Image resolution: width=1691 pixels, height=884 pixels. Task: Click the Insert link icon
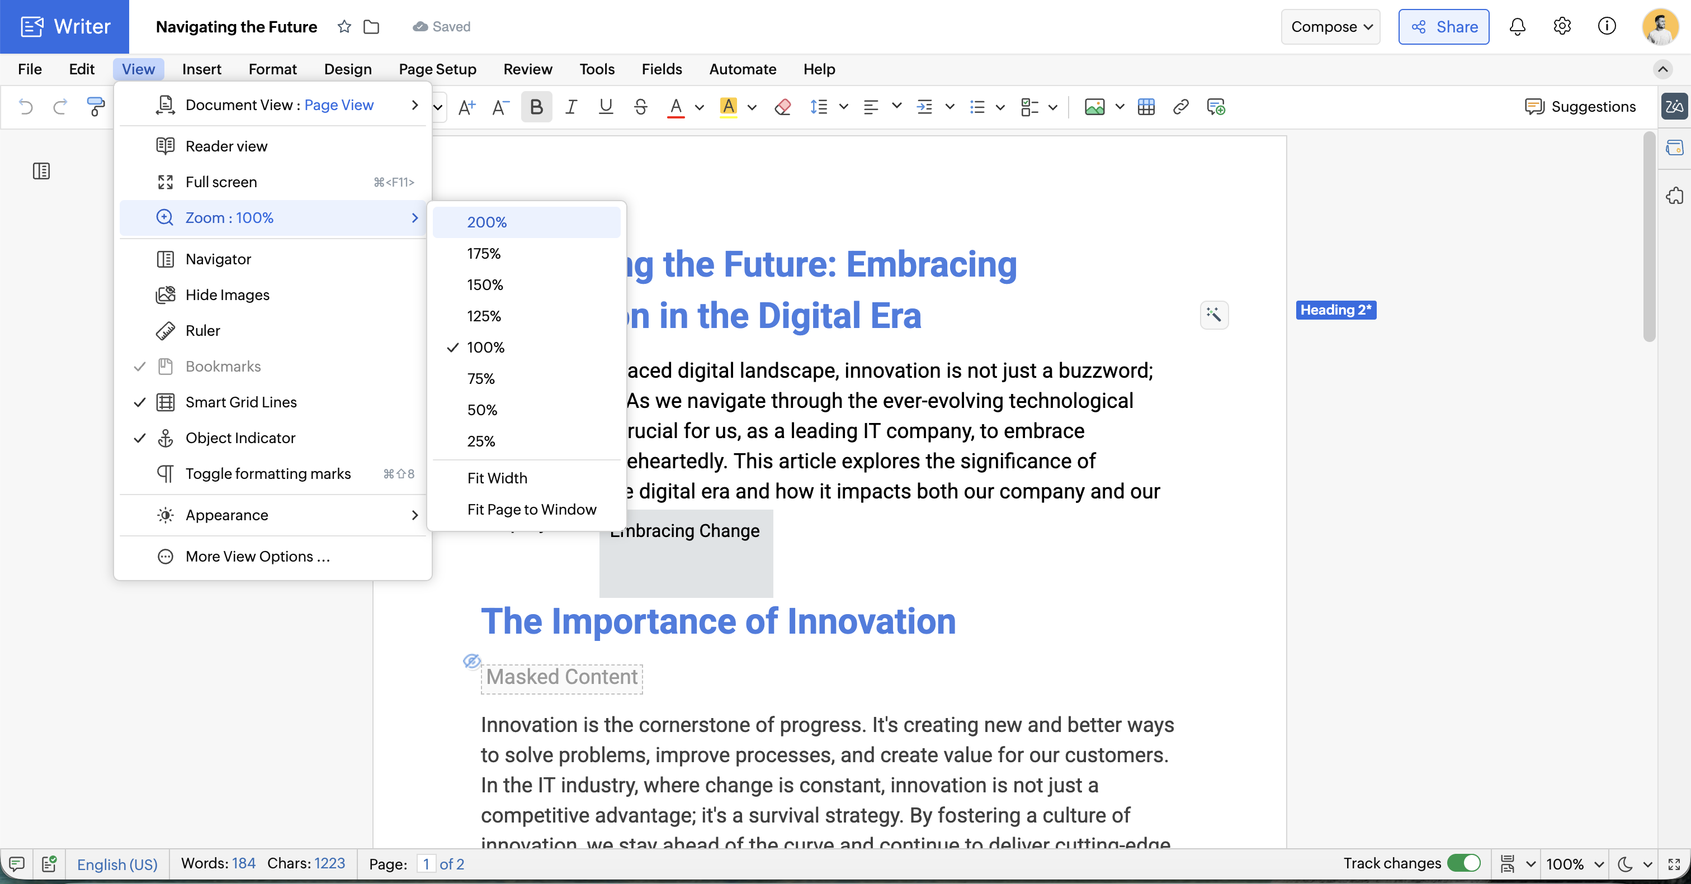pyautogui.click(x=1180, y=107)
